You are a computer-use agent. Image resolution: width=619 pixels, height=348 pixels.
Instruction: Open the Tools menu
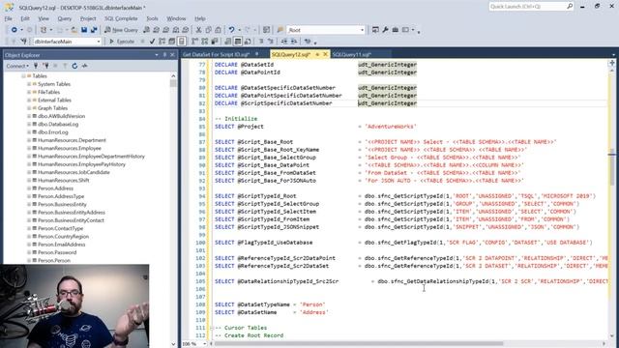[152, 18]
